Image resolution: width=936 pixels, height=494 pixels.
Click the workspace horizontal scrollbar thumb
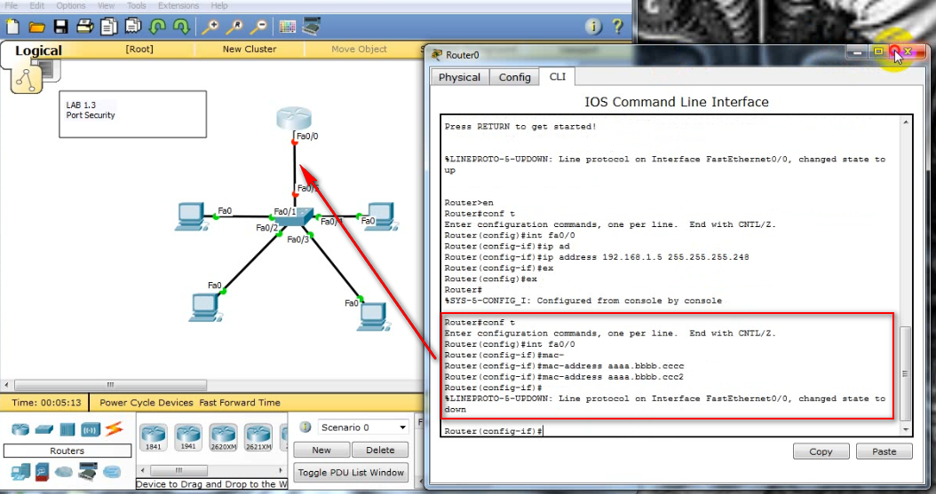[x=110, y=385]
